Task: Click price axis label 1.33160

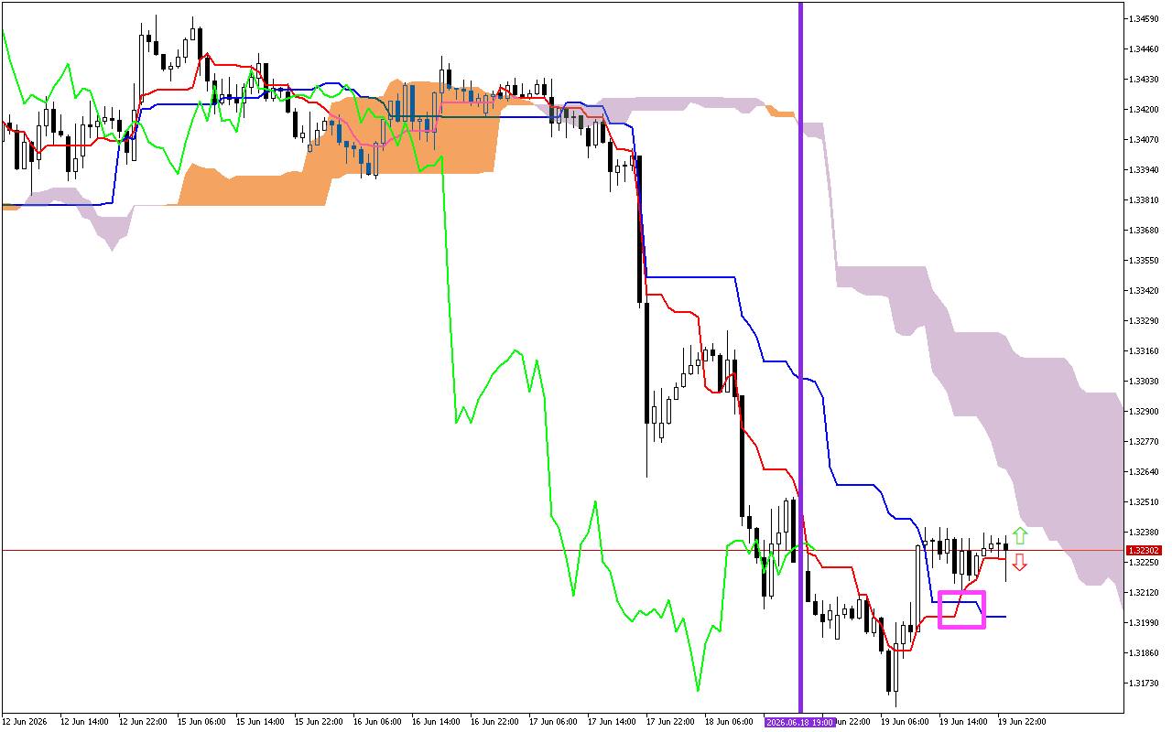Action: (x=1145, y=350)
